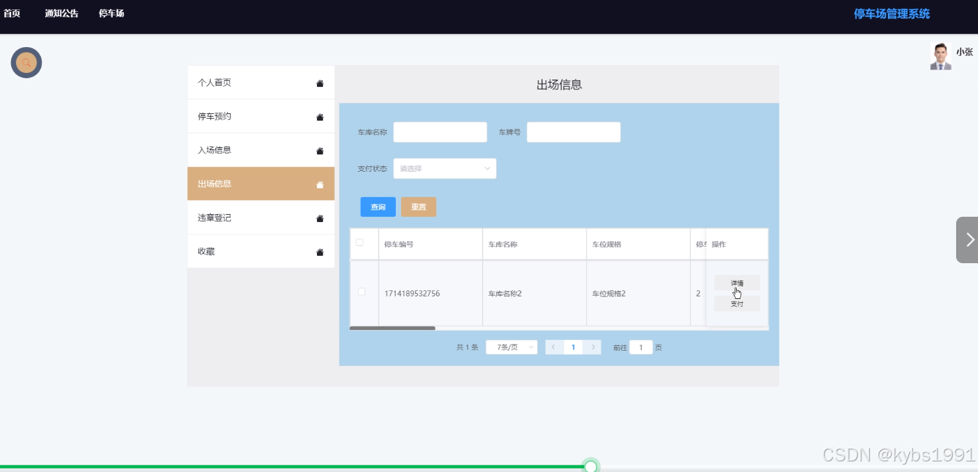
Task: Go to previous page arrow in pagination
Action: [554, 347]
